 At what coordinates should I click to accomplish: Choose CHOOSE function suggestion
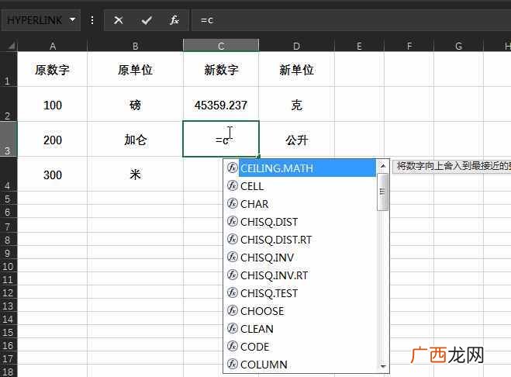[262, 311]
